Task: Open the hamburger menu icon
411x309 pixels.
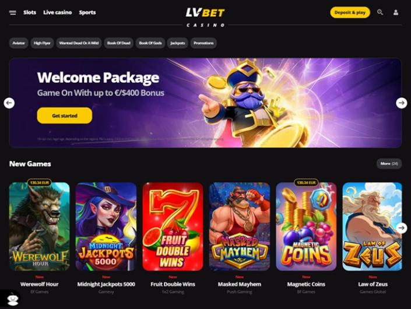Action: [x=13, y=13]
